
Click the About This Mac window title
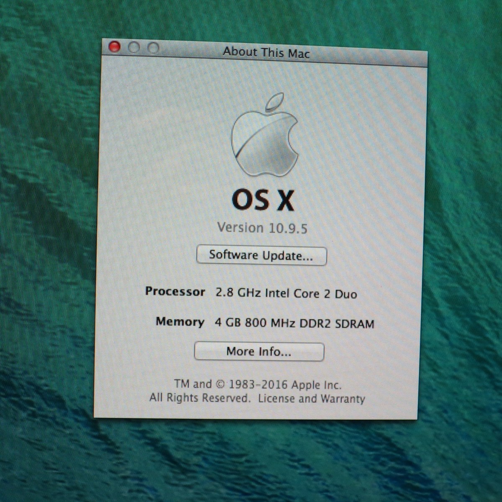pyautogui.click(x=266, y=52)
